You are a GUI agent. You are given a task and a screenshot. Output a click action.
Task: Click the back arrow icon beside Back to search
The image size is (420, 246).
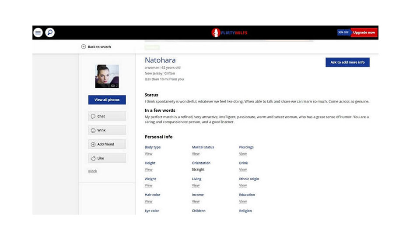[84, 47]
